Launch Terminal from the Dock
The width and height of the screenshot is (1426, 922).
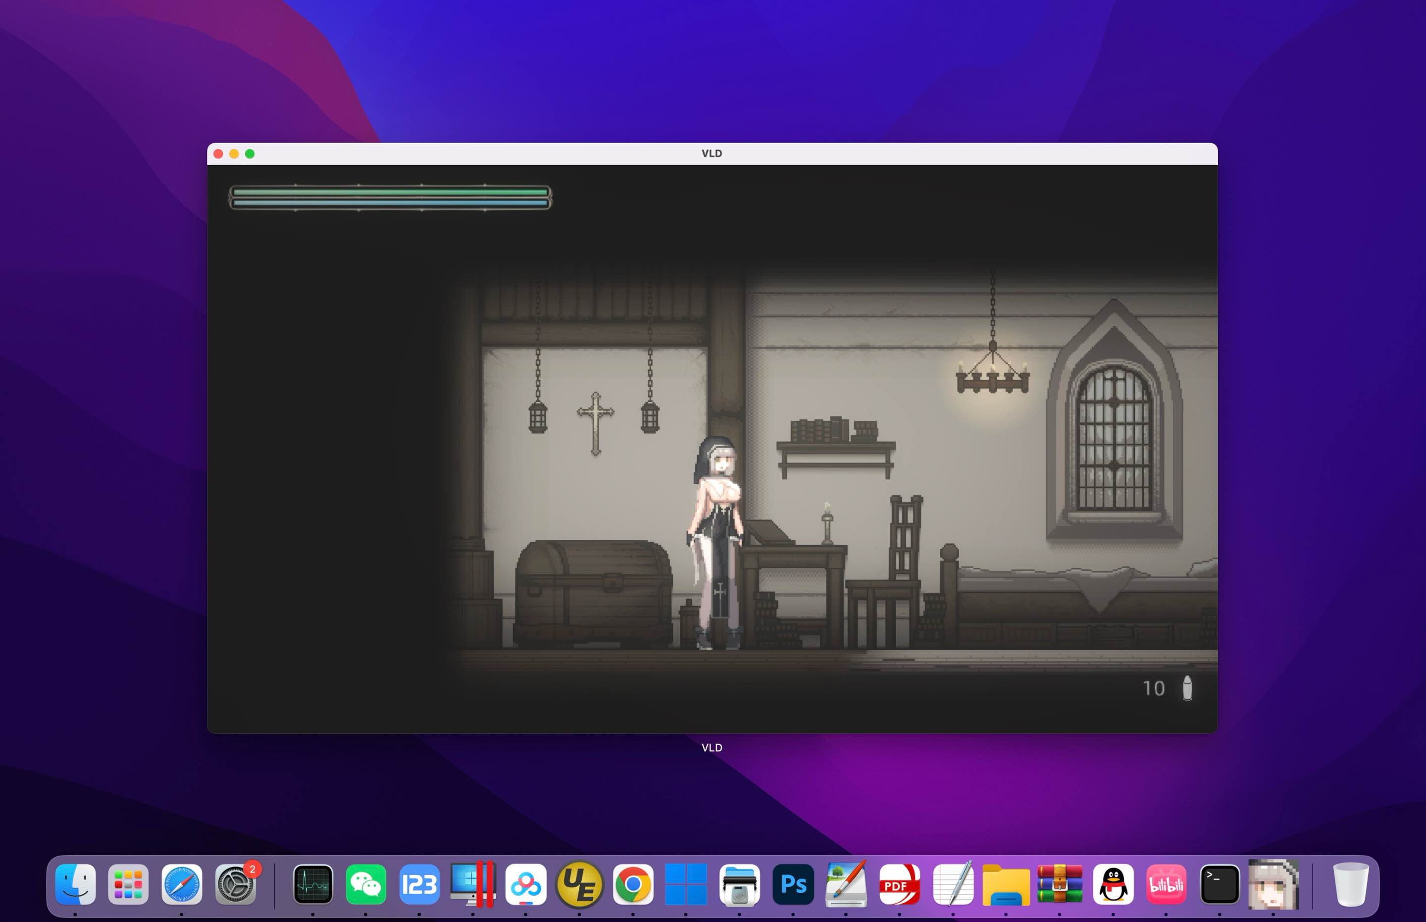click(1220, 884)
